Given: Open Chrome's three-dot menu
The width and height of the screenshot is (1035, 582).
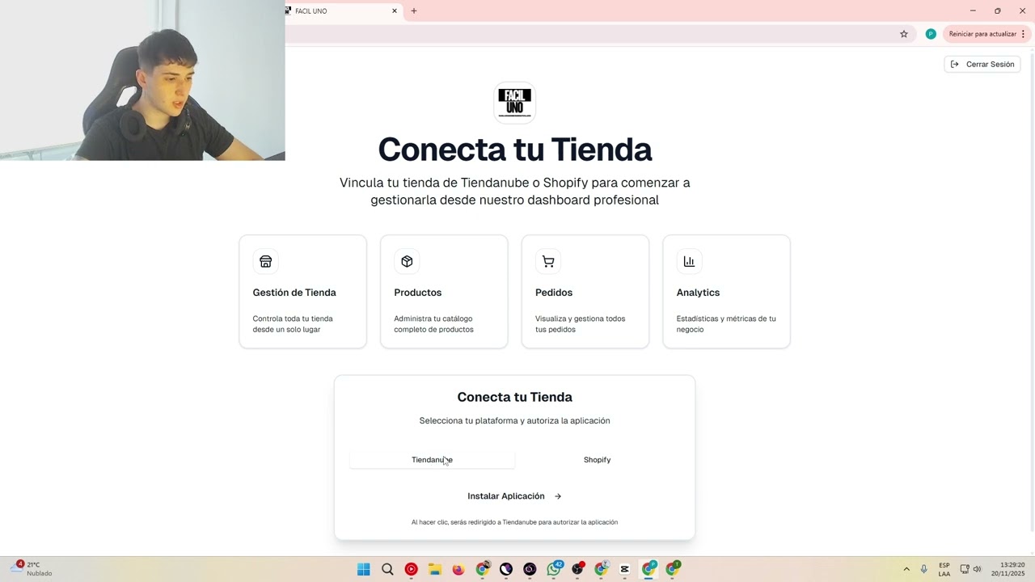Looking at the screenshot, I should [x=1023, y=34].
